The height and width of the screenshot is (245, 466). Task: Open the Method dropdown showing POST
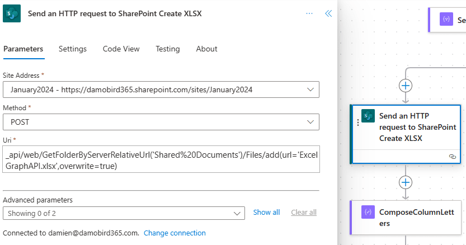[310, 121]
